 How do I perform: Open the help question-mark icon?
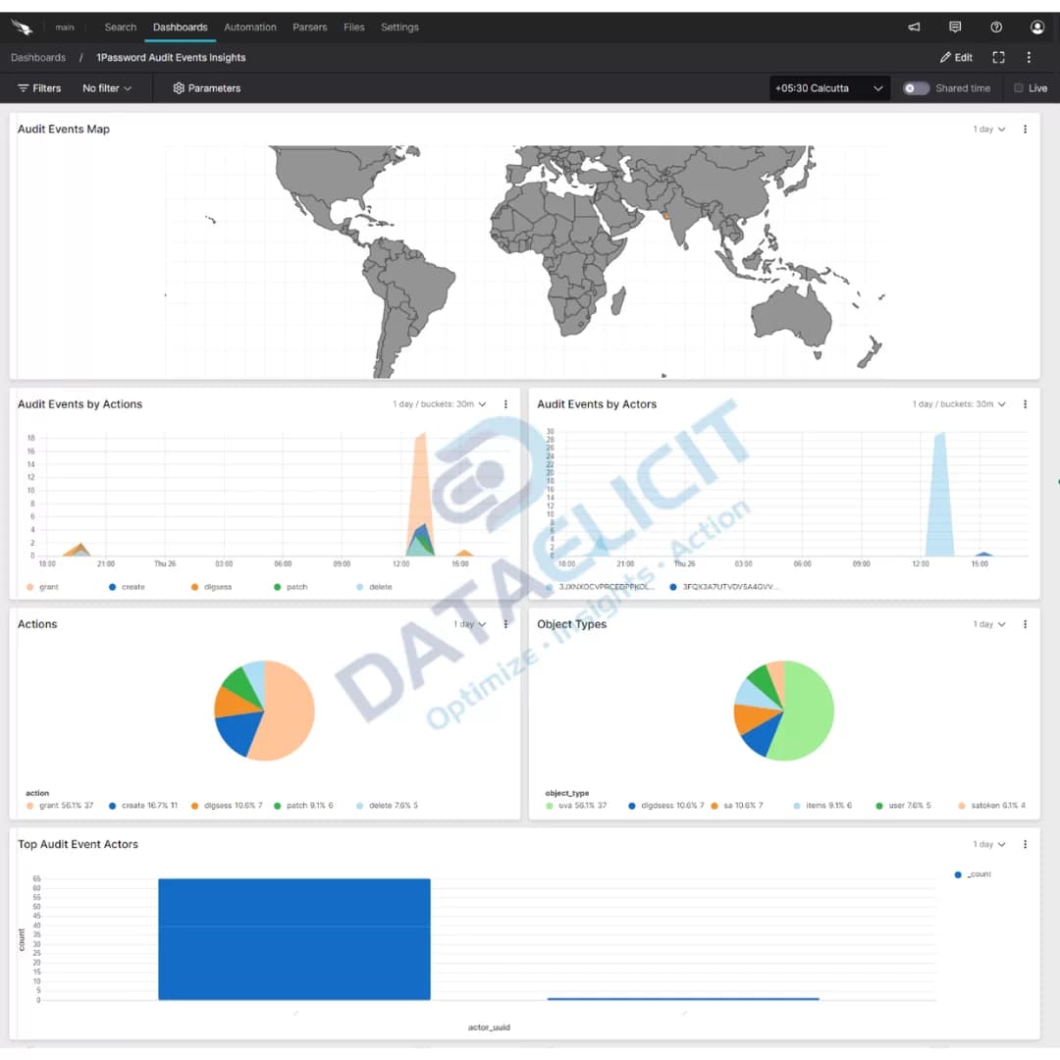(x=996, y=27)
